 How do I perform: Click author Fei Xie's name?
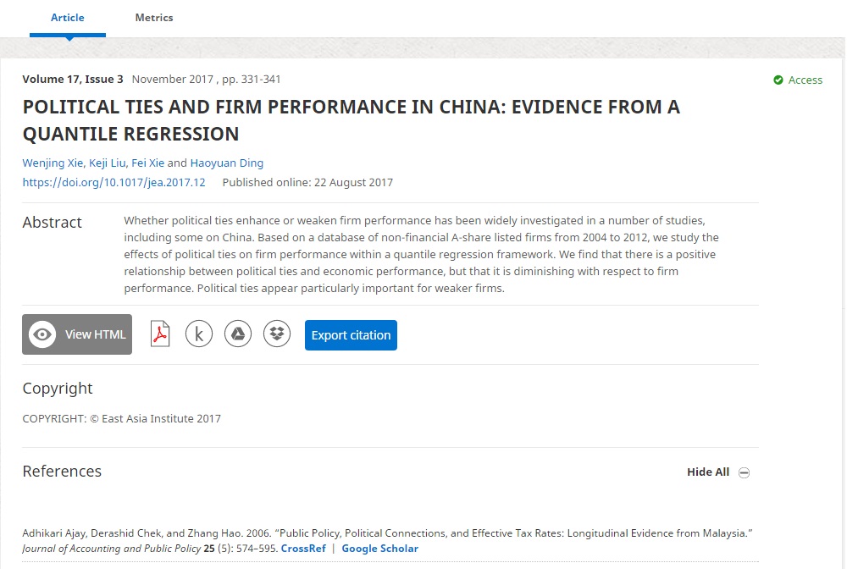coord(147,163)
